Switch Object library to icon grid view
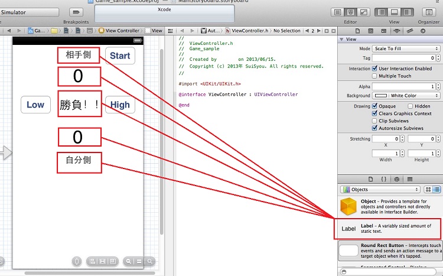443x276 pixels. click(x=428, y=190)
